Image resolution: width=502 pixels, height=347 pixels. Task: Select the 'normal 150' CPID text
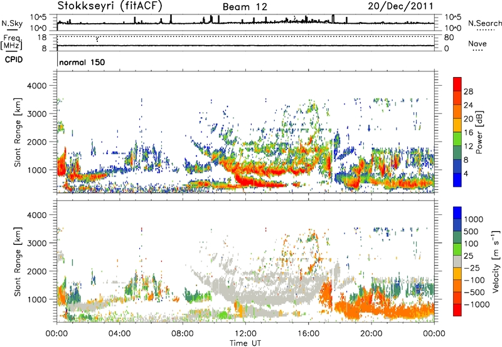tap(82, 62)
